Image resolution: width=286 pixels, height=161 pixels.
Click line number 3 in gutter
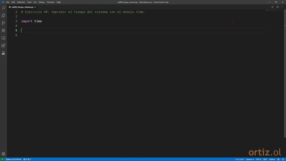[16, 21]
